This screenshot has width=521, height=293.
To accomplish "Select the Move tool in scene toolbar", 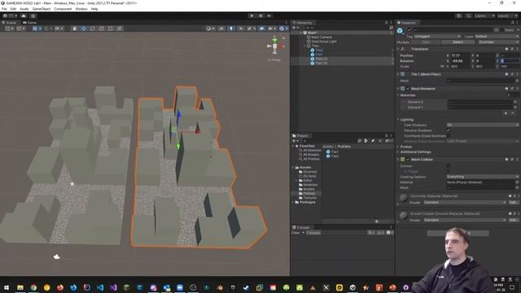I will click(83, 28).
